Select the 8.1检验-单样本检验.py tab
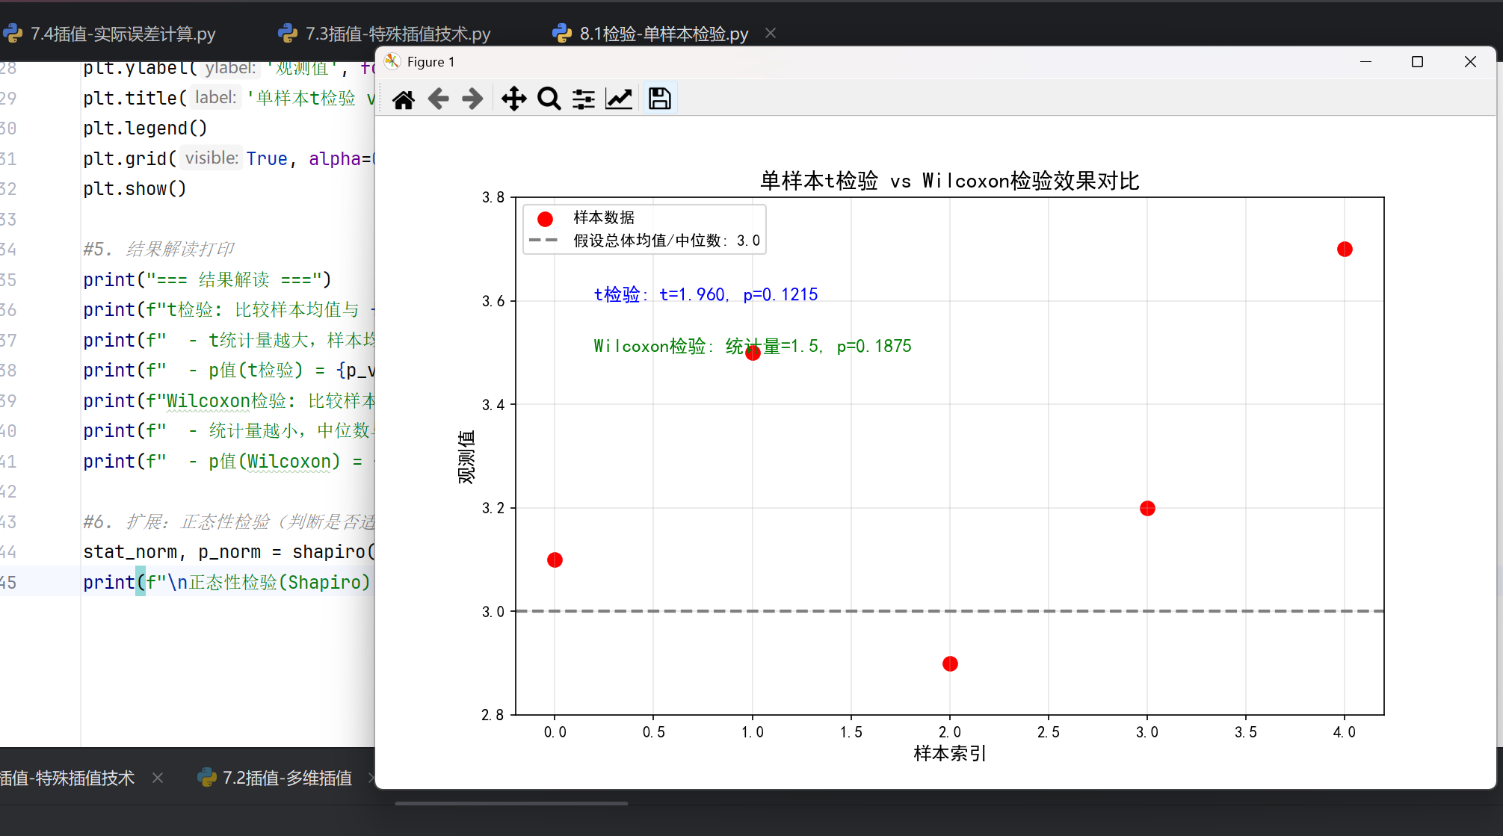The width and height of the screenshot is (1503, 836). click(x=663, y=34)
